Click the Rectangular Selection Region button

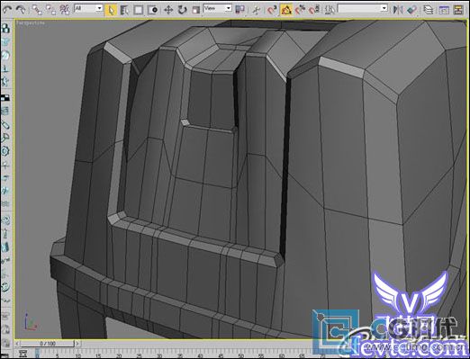(x=139, y=10)
